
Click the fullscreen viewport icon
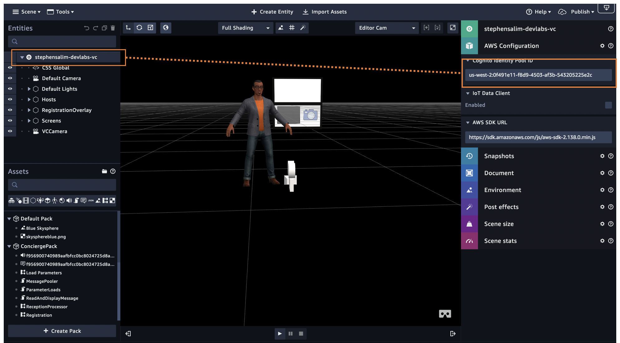click(x=453, y=28)
